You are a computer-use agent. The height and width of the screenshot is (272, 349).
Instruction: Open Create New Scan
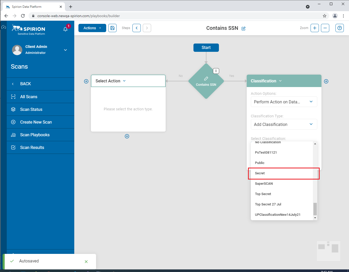point(41,122)
